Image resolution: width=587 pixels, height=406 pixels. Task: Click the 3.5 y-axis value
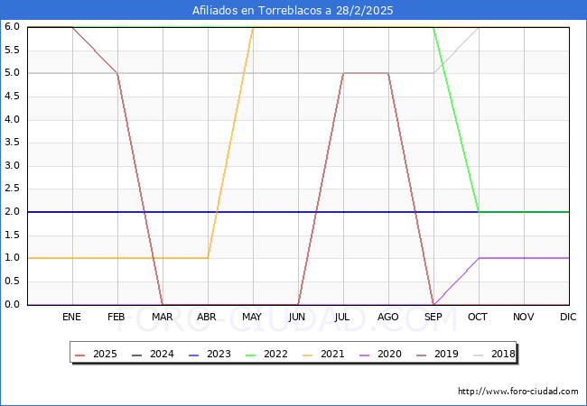12,143
